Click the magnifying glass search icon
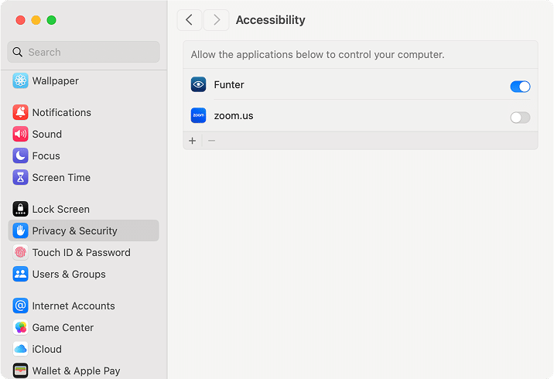Viewport: 554px width, 379px height. (x=17, y=52)
